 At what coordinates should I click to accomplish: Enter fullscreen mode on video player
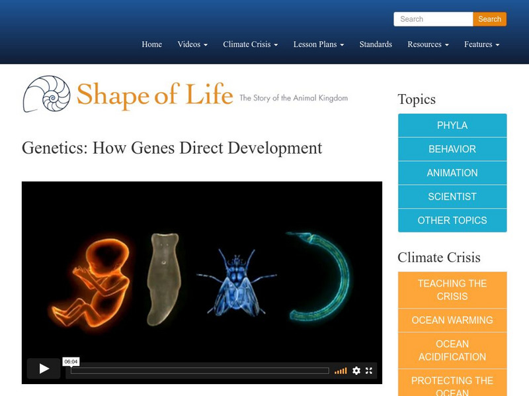tap(369, 371)
